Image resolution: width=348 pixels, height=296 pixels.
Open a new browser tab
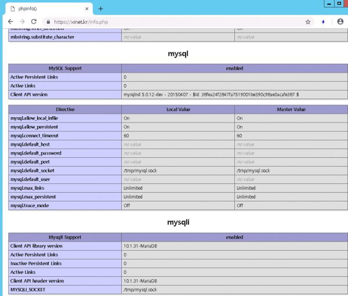point(100,9)
